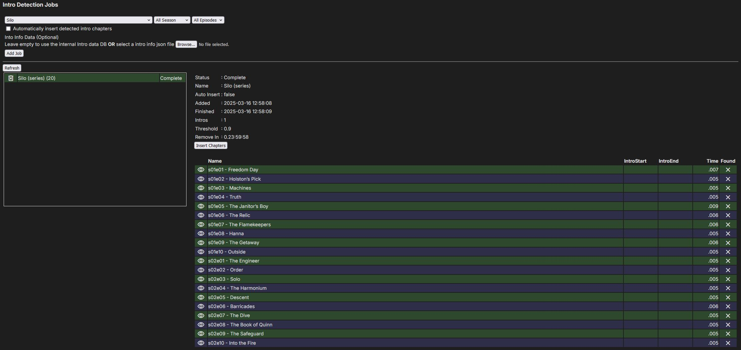
Task: Click eye icon for s02e08 The Book of Quinn
Action: click(x=201, y=325)
